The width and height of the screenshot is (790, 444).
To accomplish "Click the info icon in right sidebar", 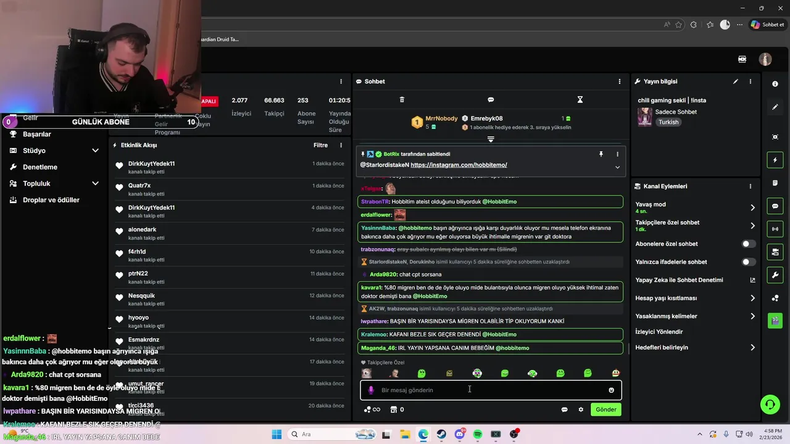I will (x=775, y=84).
